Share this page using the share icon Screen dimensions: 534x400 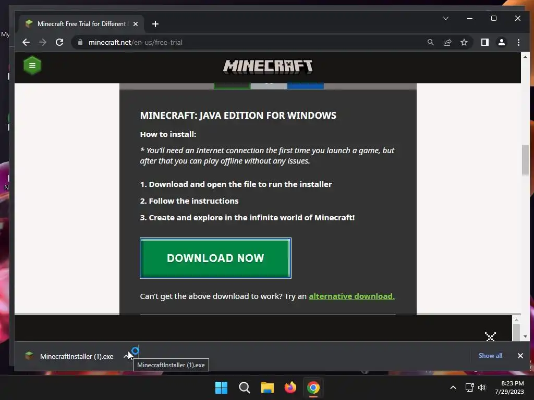(447, 42)
